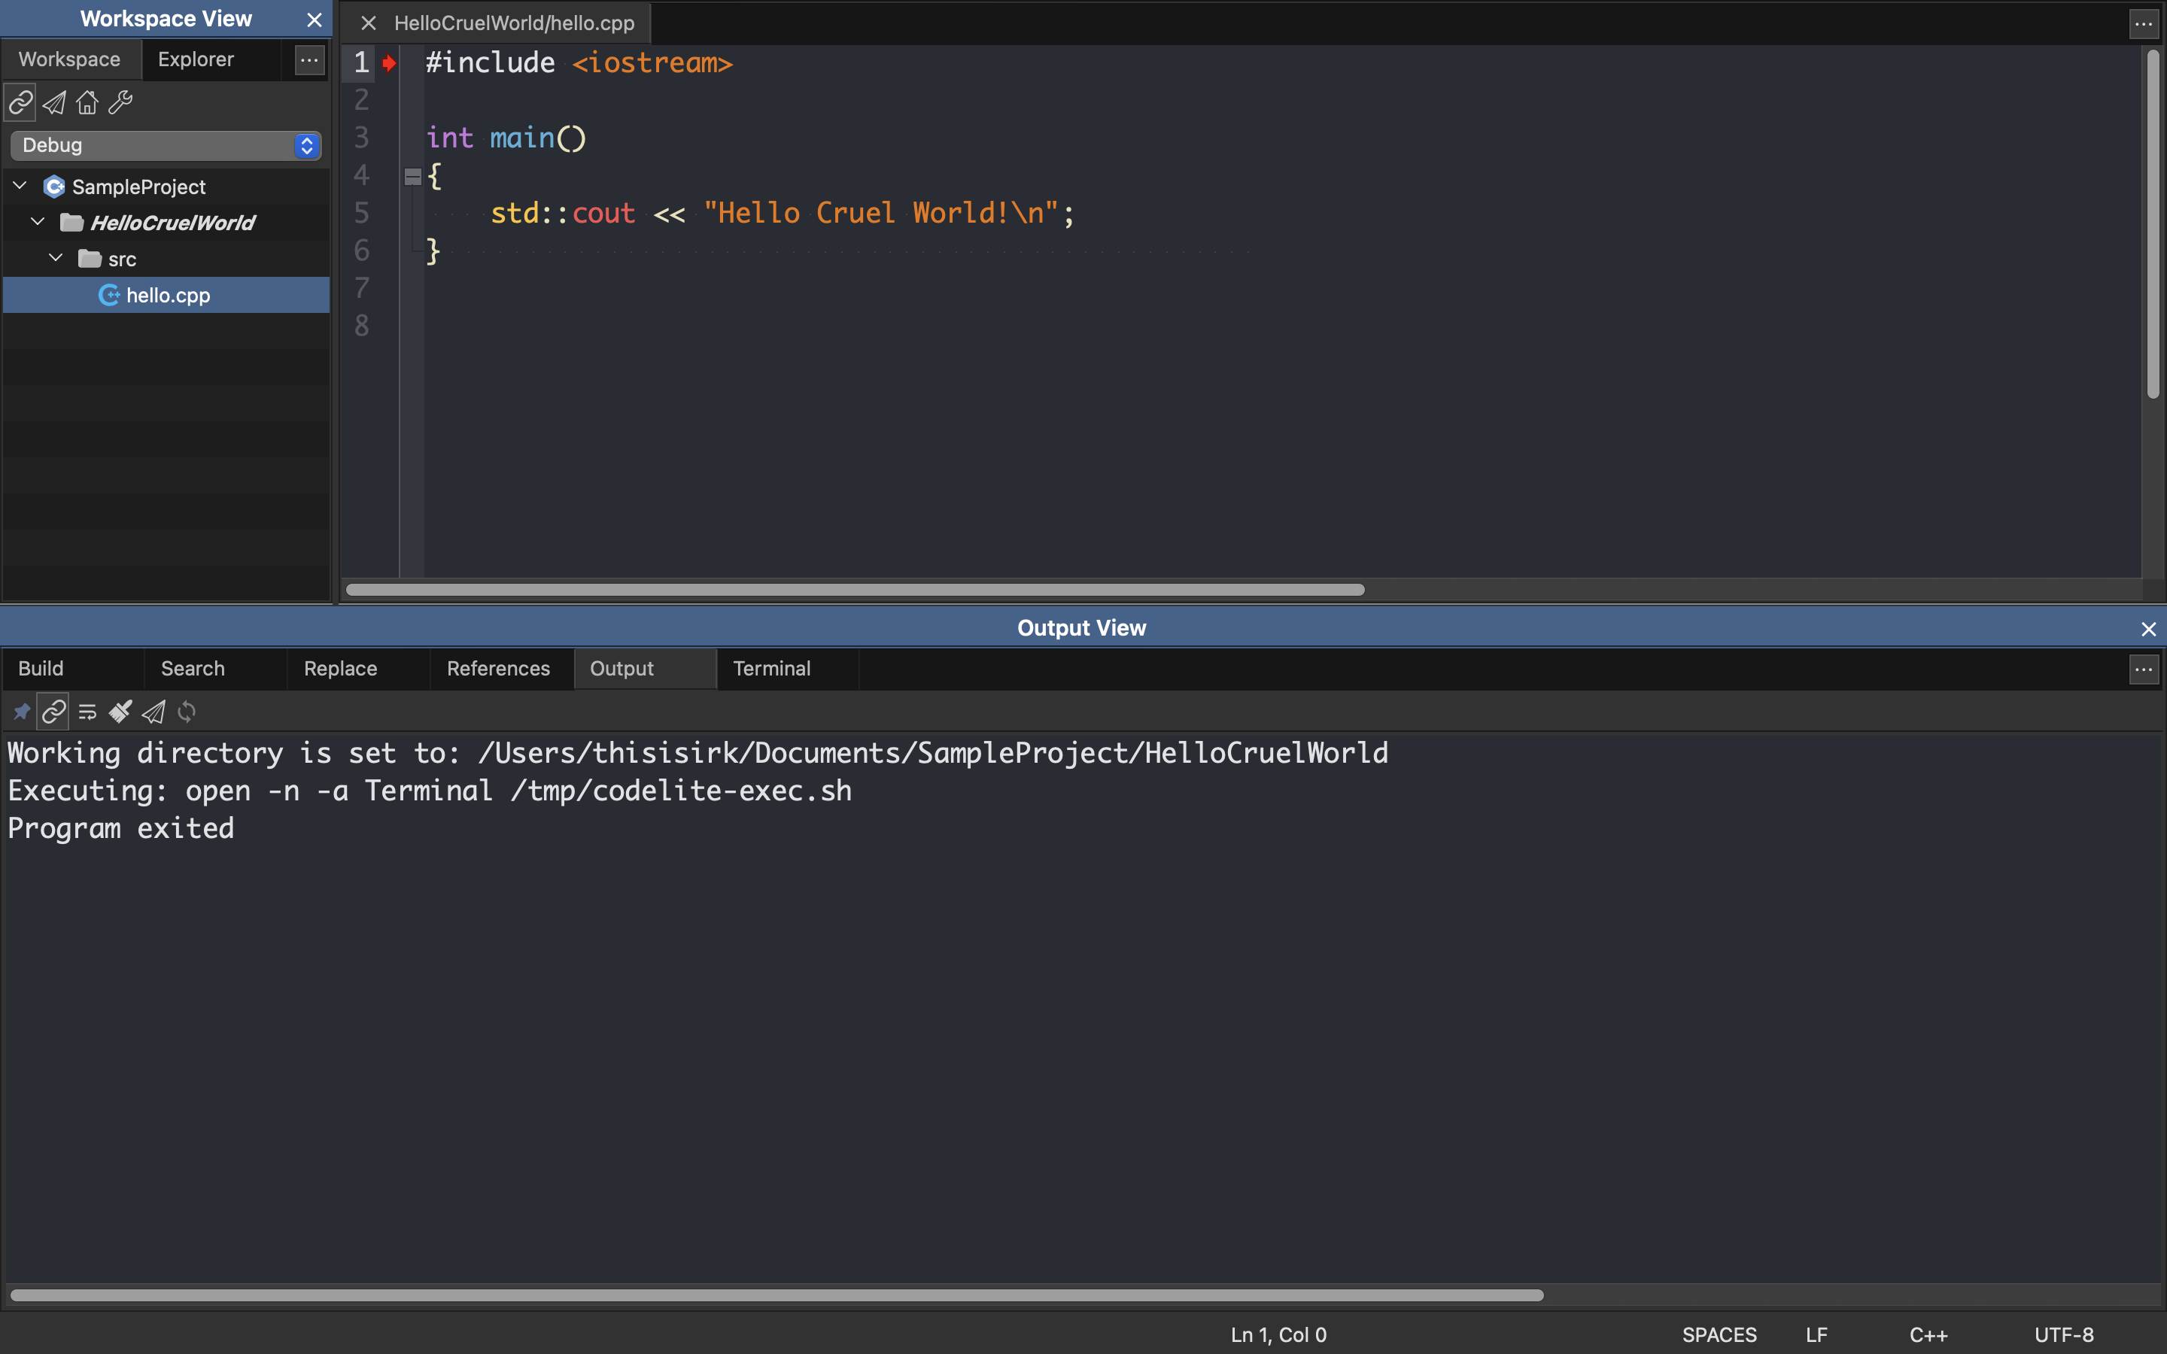Click the C++ language label in status bar
Image resolution: width=2167 pixels, height=1354 pixels.
[1927, 1334]
